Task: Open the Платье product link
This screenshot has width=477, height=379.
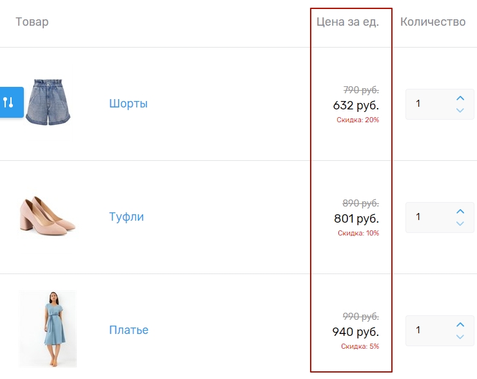Action: click(129, 330)
